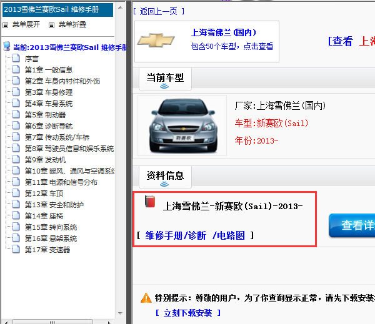375x324 pixels.
Task: Click the page icon beside 第10章 暖风、通风与空调
Action: coord(16,170)
